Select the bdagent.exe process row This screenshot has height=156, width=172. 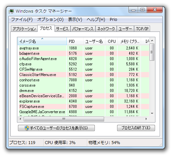pyautogui.click(x=84, y=53)
